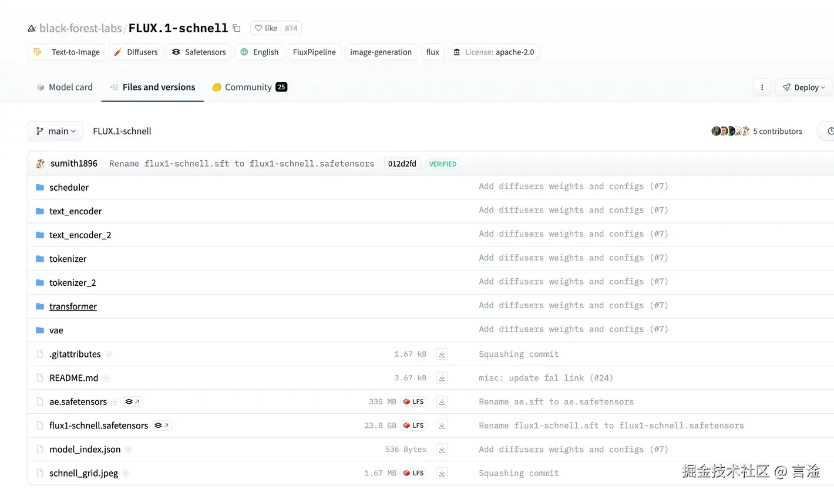Download README.md with its download icon

click(x=442, y=378)
